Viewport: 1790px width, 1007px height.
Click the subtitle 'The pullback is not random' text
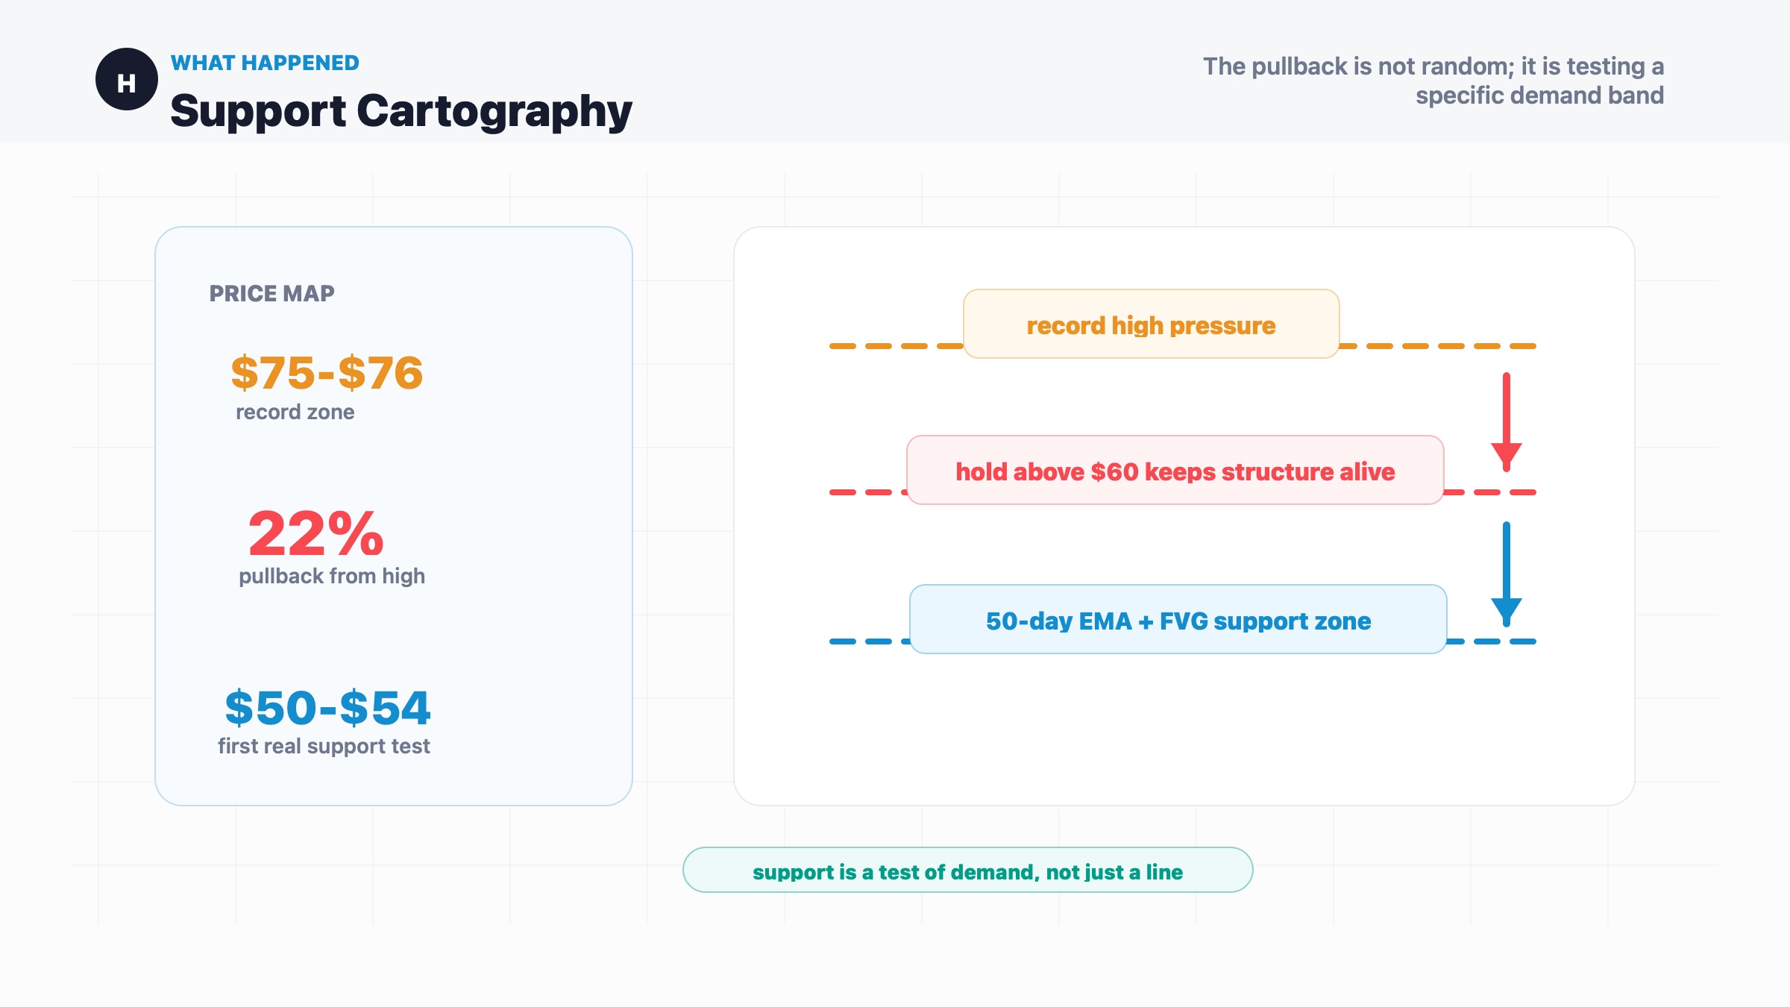coord(1433,81)
